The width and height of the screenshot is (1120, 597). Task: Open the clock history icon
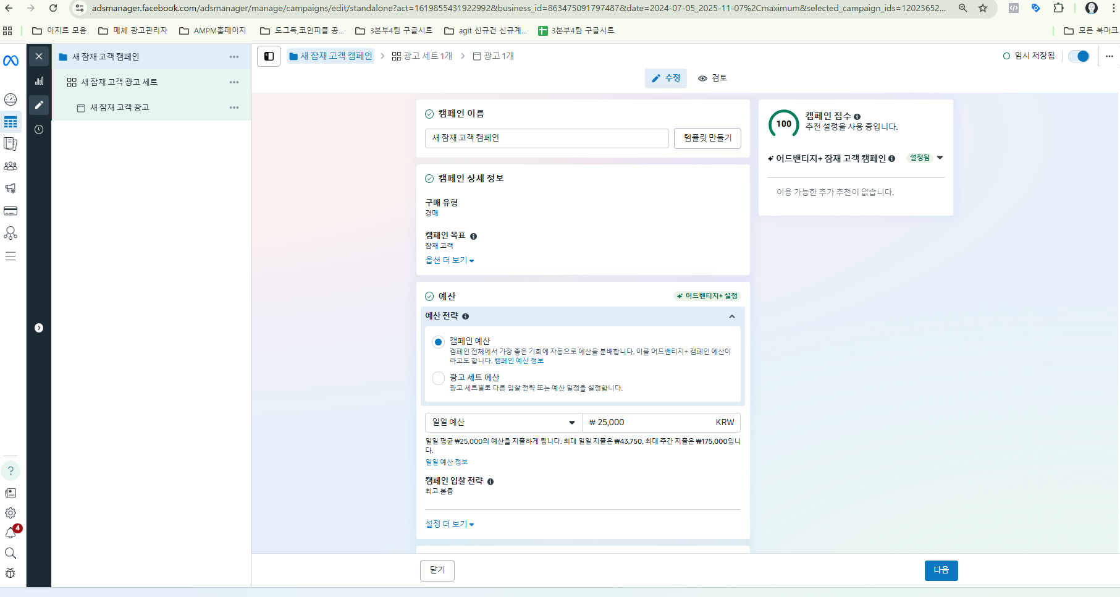(x=39, y=130)
